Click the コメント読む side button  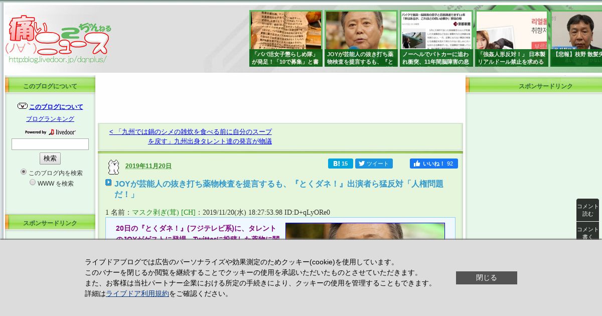click(x=587, y=210)
